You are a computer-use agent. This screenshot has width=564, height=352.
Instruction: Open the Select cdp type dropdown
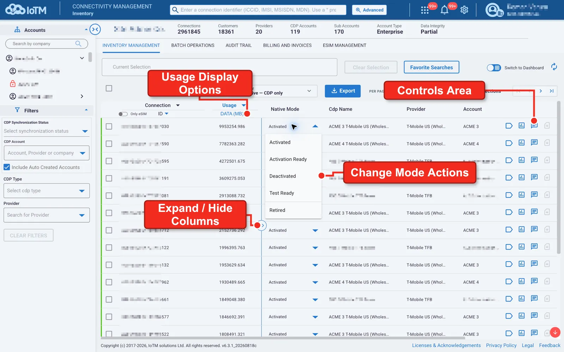[x=47, y=190]
